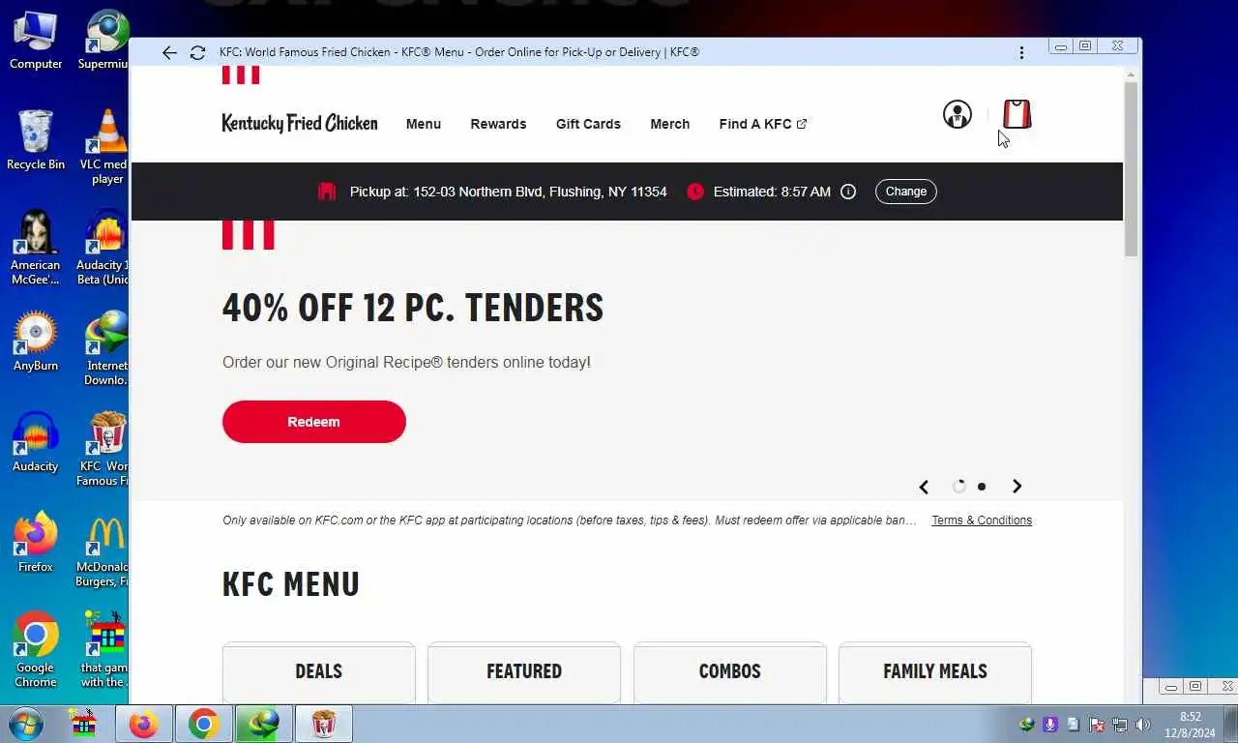Click the page vertical scrollbar thumb

pos(1131,169)
